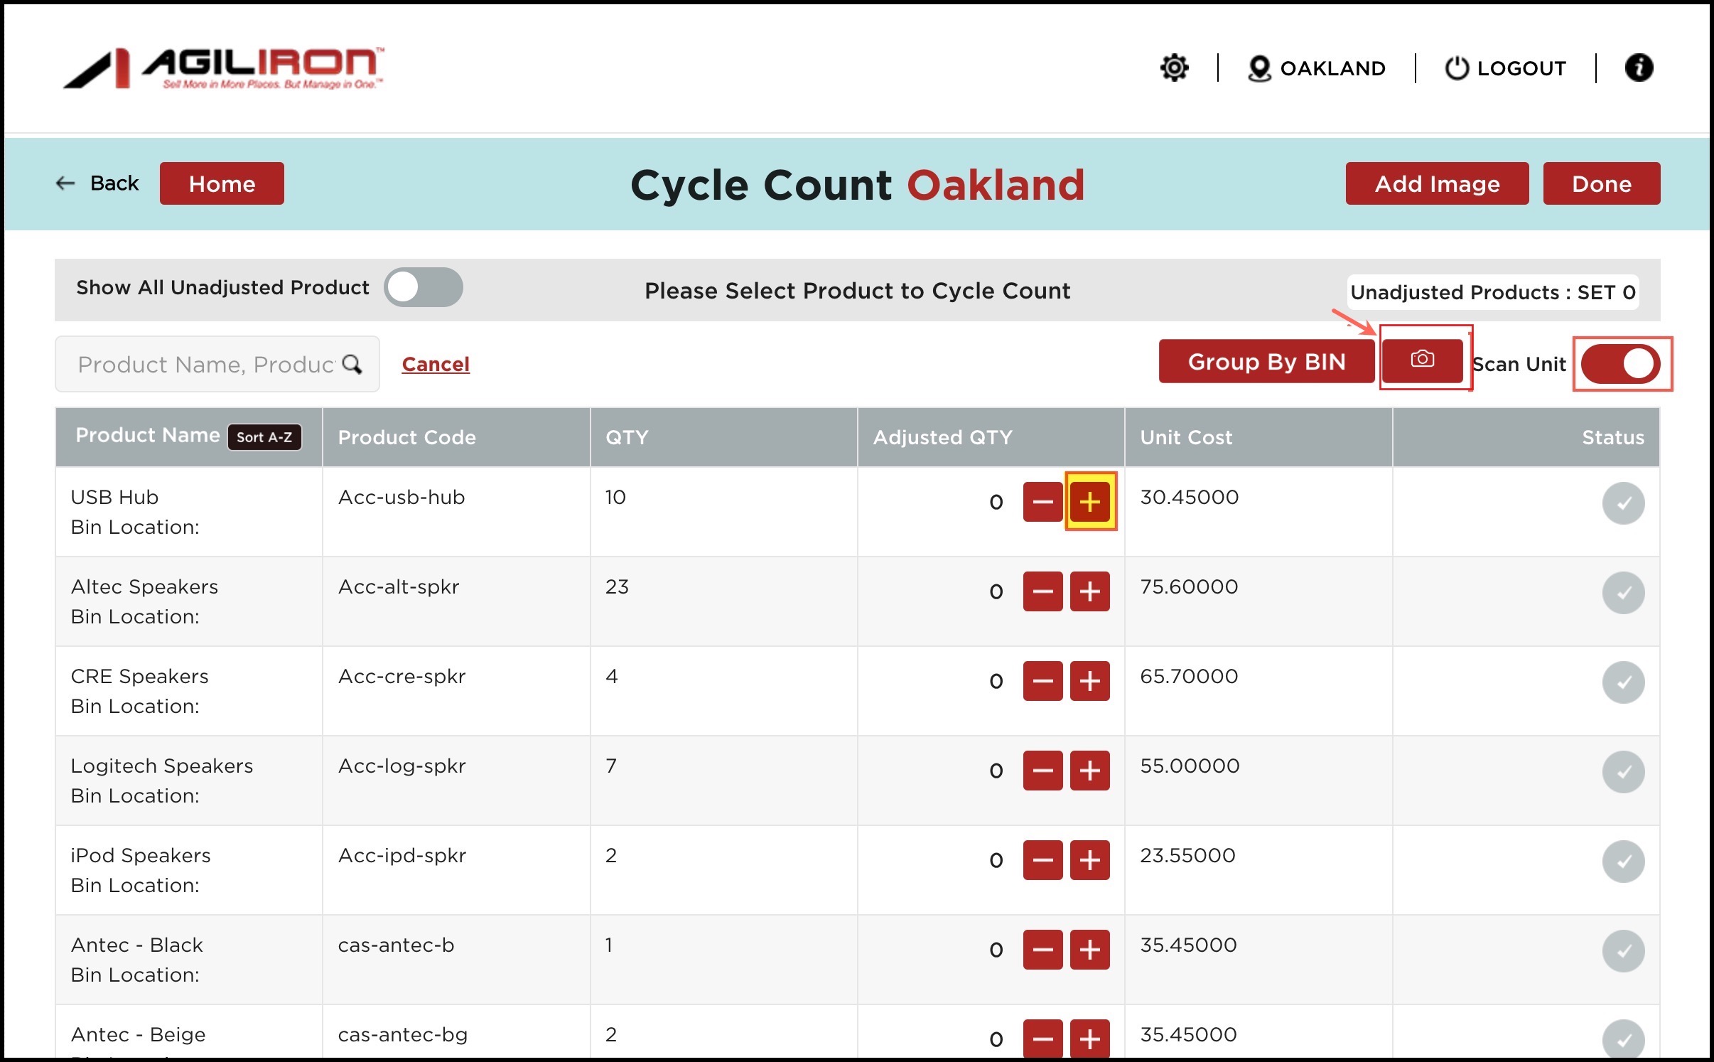1714x1062 pixels.
Task: Toggle Sort A-Z on Product Name
Action: click(x=264, y=437)
